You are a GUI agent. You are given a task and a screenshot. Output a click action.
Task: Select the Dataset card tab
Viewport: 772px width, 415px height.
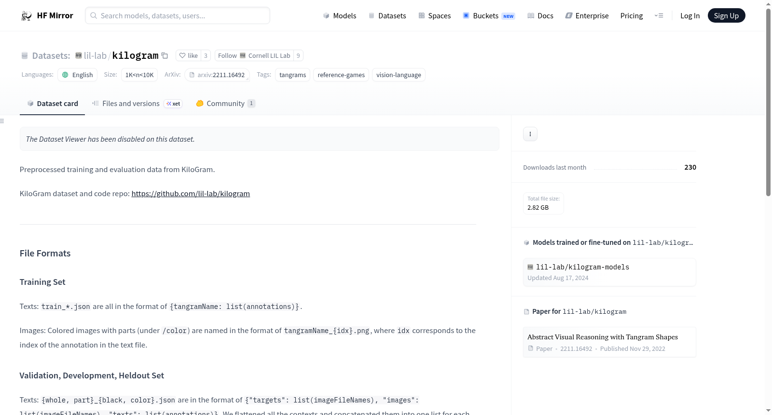pyautogui.click(x=52, y=104)
